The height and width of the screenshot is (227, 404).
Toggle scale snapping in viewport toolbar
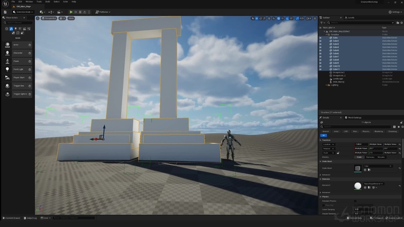(297, 18)
